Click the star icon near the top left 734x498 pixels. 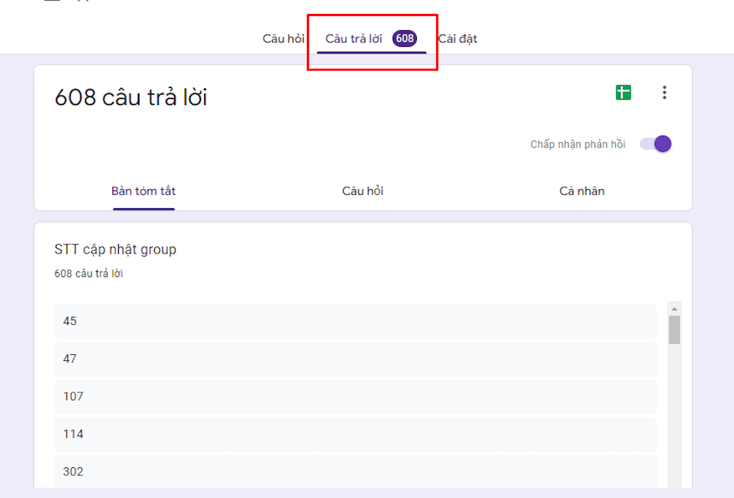pyautogui.click(x=82, y=2)
